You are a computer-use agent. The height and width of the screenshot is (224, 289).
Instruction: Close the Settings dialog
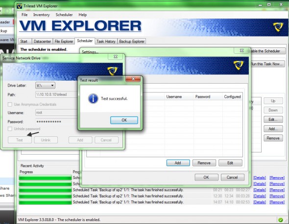click(x=241, y=50)
